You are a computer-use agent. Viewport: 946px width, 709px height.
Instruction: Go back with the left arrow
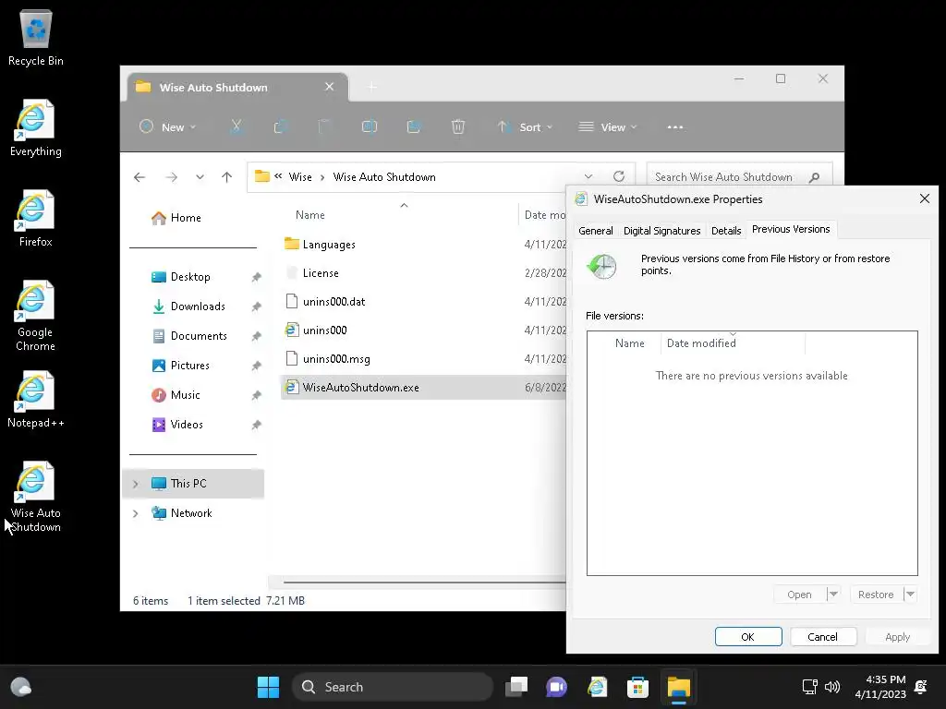pyautogui.click(x=139, y=177)
